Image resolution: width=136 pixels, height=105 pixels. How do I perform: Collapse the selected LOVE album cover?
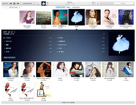click(x=77, y=17)
